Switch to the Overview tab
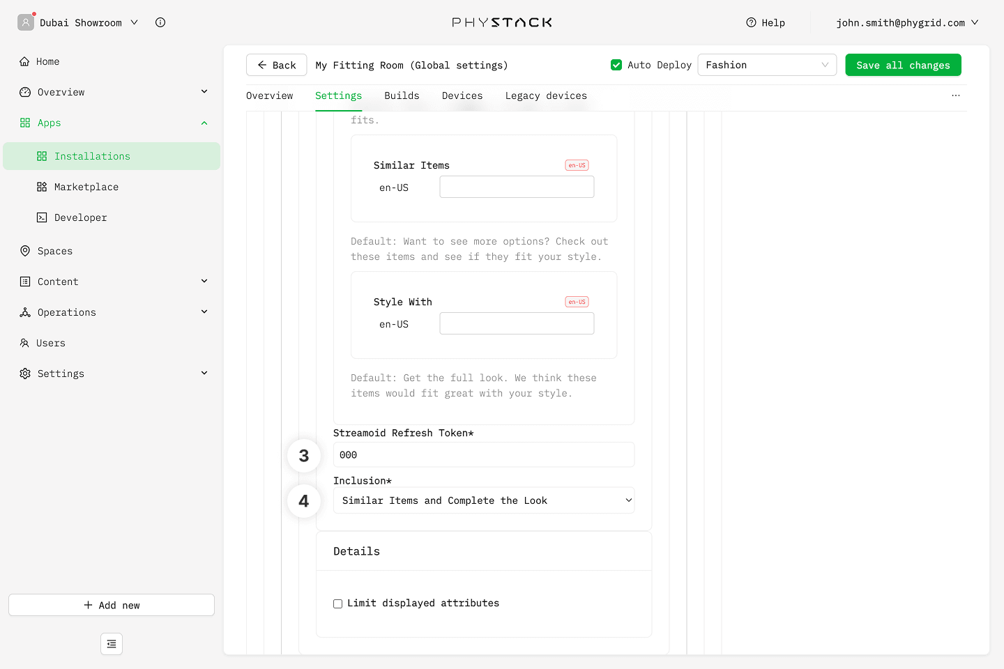The image size is (1004, 669). (x=269, y=95)
